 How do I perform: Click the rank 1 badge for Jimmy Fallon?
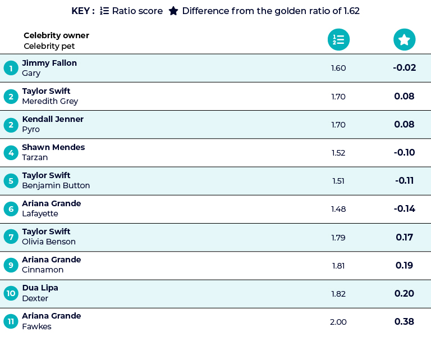pyautogui.click(x=11, y=68)
